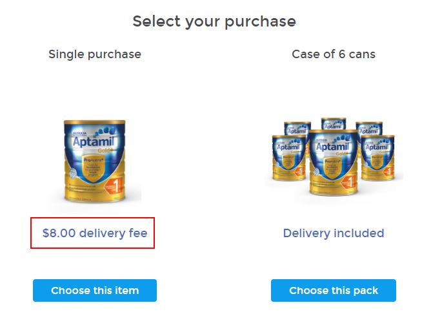The width and height of the screenshot is (431, 316).
Task: Select the front center can in the case
Action: (334, 162)
